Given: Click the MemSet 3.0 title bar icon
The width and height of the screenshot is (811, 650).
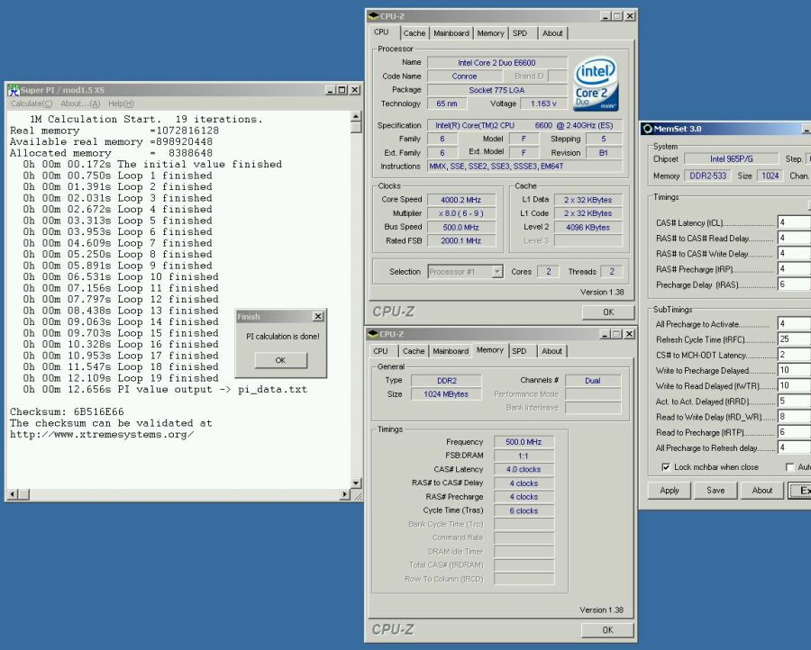Looking at the screenshot, I should coord(647,129).
